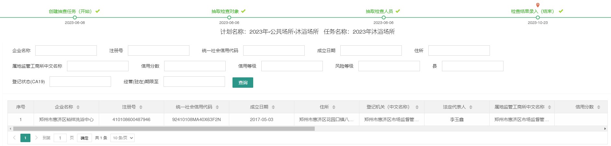This screenshot has height=146, width=611.
Task: Click the 抽取检查人员 step node
Action: coord(384,17)
